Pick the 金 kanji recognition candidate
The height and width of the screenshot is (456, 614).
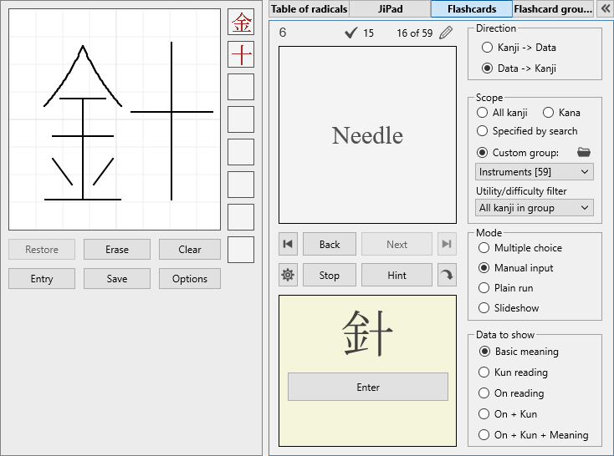click(241, 22)
